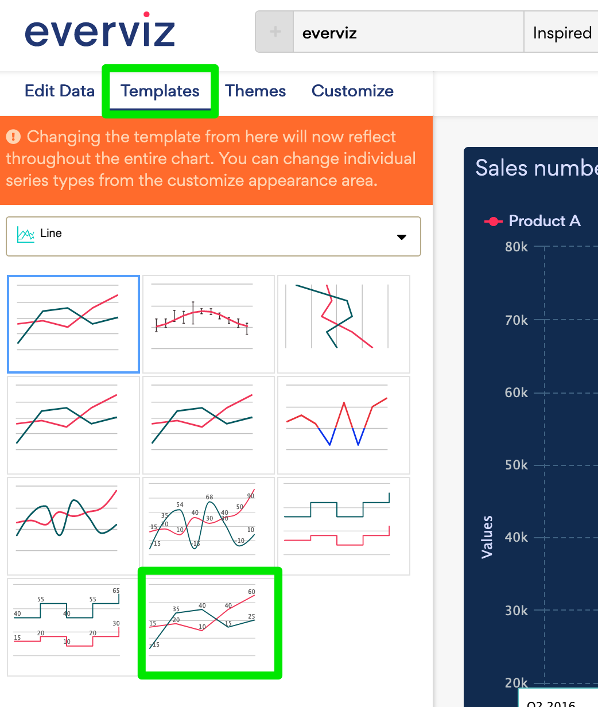Select the second-row left line template
This screenshot has height=707, width=598.
(x=73, y=425)
